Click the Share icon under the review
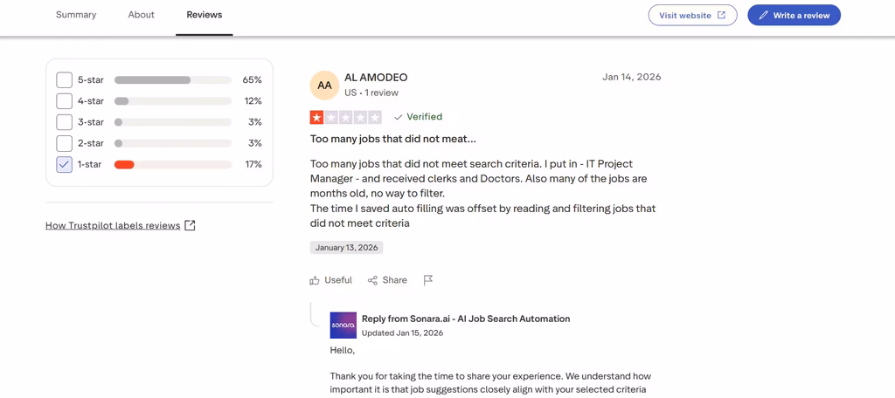This screenshot has width=895, height=398. pyautogui.click(x=372, y=280)
